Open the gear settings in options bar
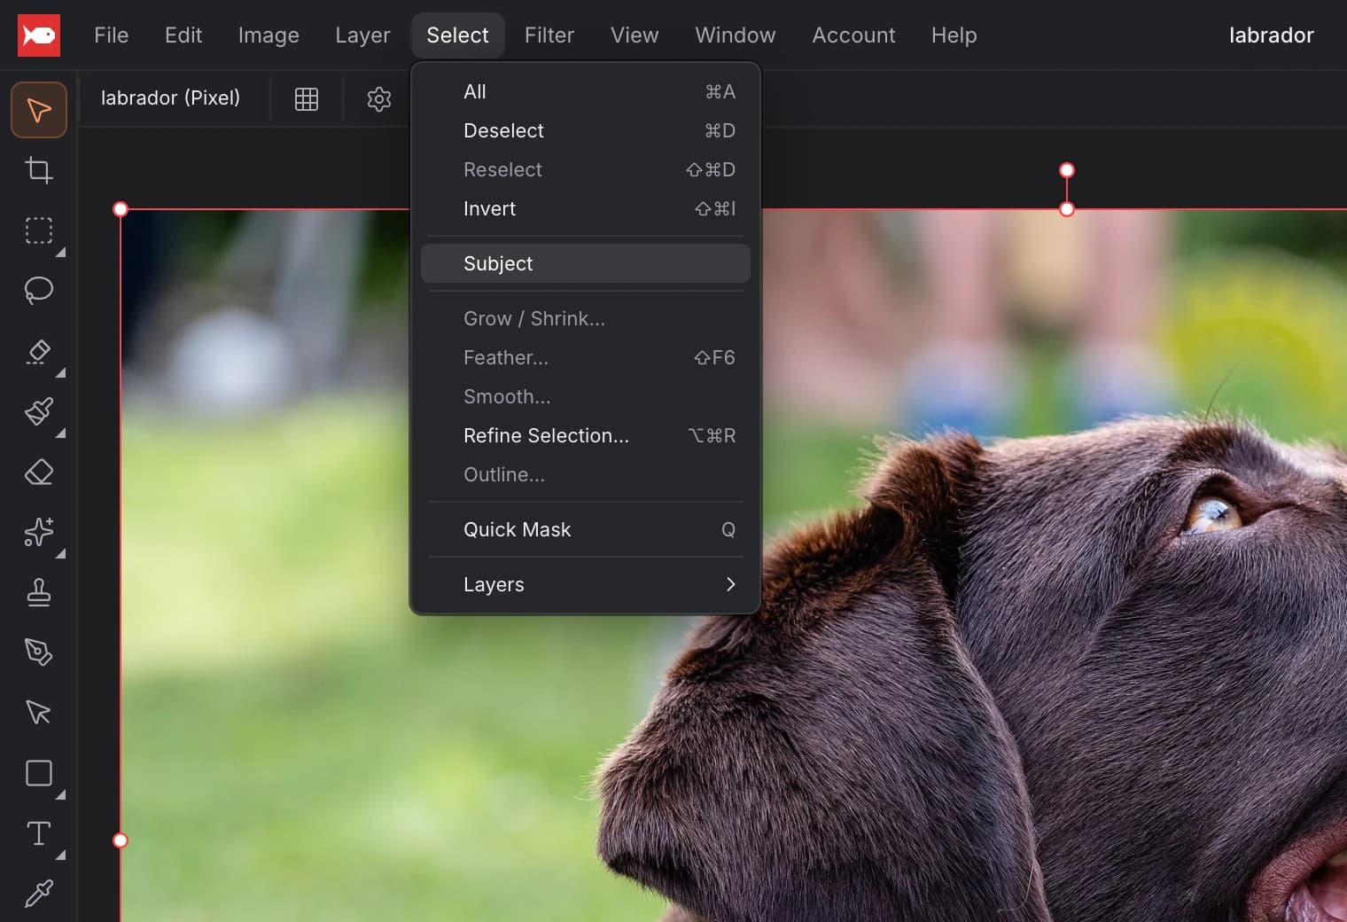 click(x=379, y=98)
